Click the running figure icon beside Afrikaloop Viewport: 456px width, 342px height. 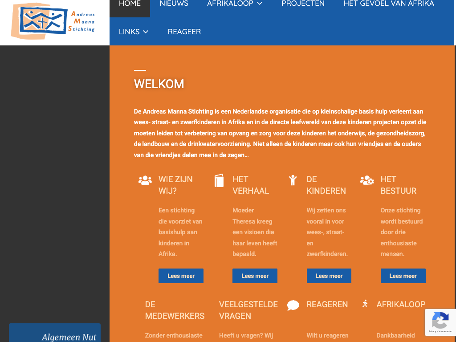click(365, 304)
